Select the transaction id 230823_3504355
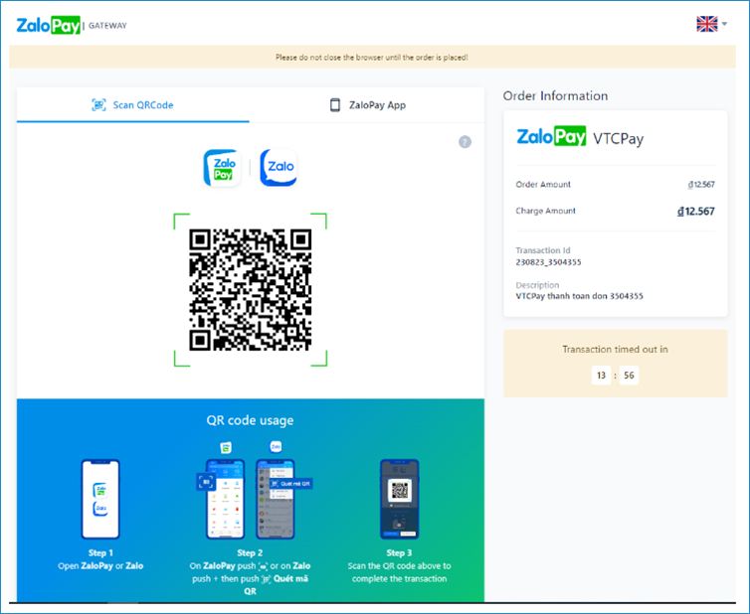This screenshot has height=614, width=750. click(x=548, y=262)
